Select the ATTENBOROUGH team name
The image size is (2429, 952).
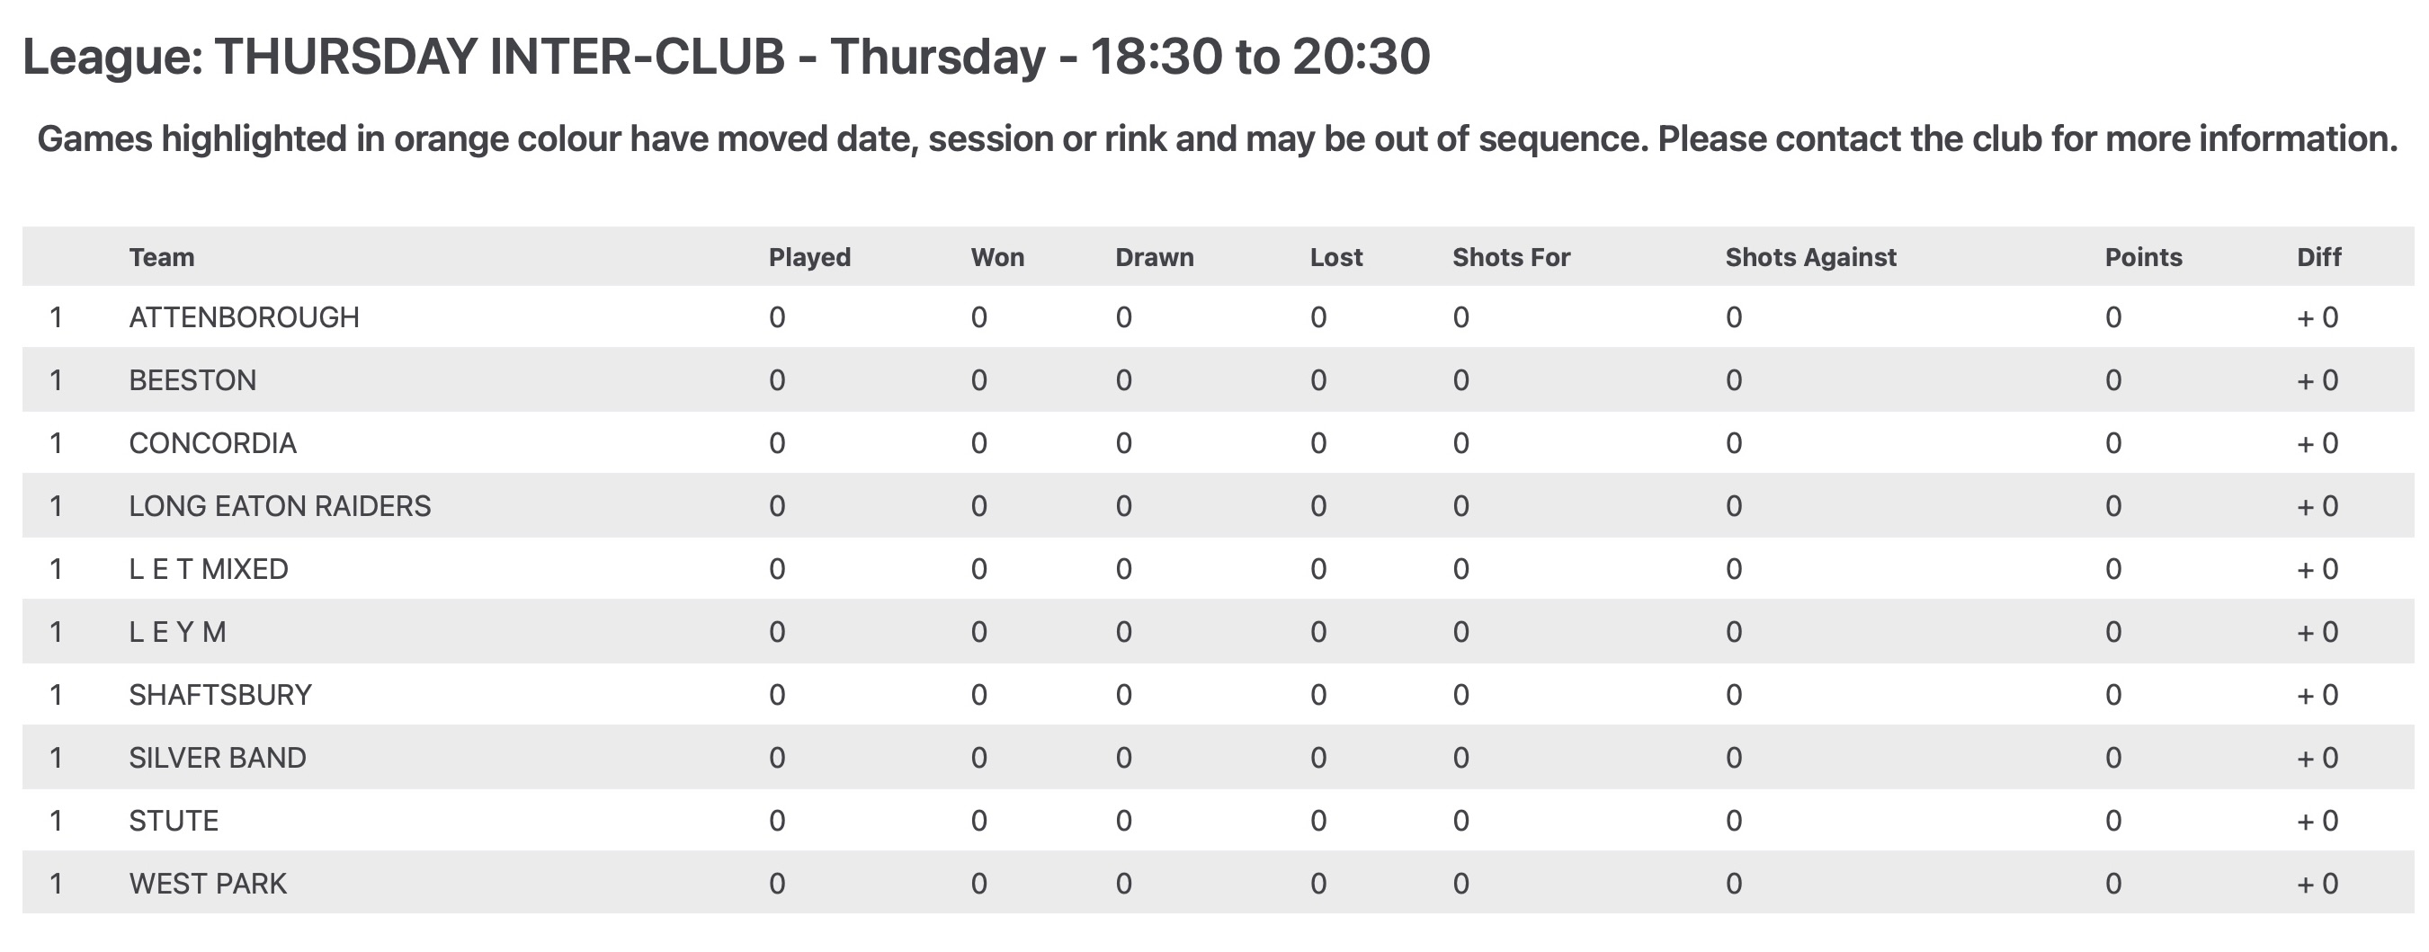click(x=245, y=317)
